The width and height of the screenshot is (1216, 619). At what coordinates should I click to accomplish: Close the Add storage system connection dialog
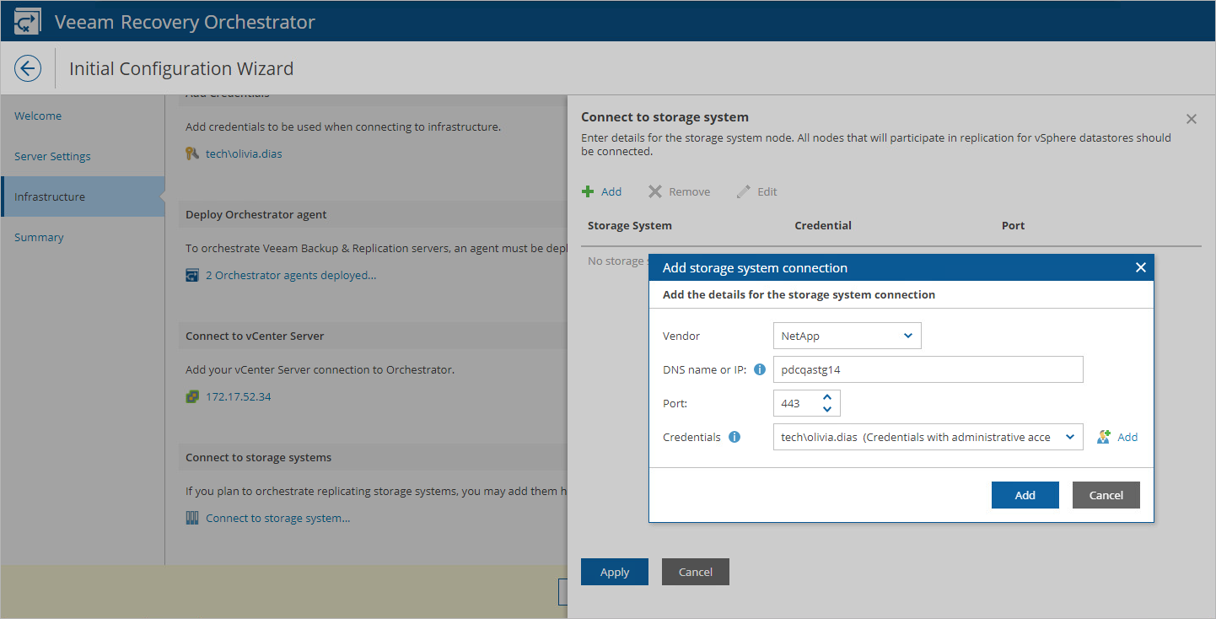pos(1140,267)
